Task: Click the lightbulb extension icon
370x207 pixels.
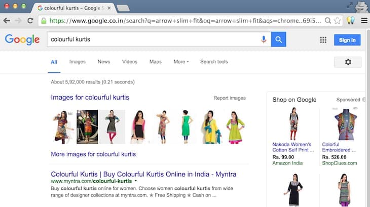Action: click(x=351, y=21)
